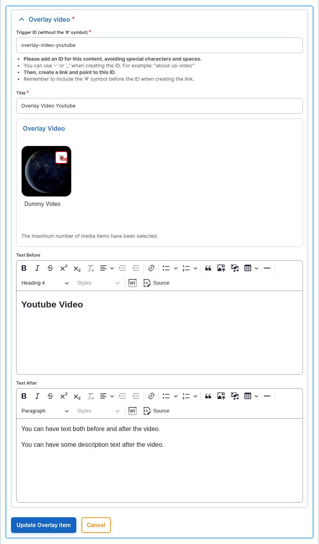The image size is (319, 544).
Task: Click the description text after the video
Action: [x=92, y=444]
